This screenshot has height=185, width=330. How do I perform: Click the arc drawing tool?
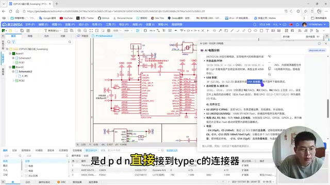[x=238, y=31]
